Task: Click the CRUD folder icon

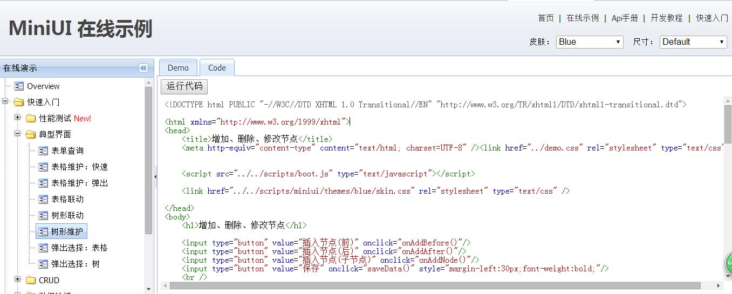Action: tap(31, 280)
